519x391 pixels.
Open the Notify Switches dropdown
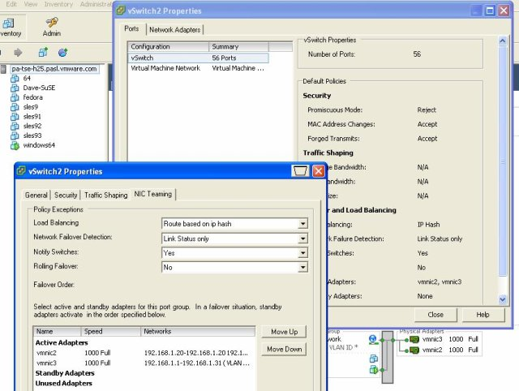pos(234,253)
